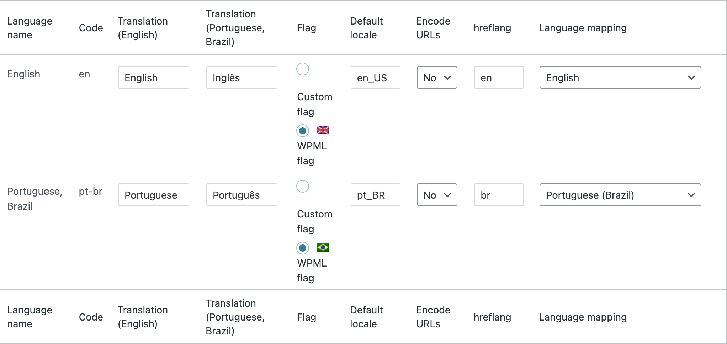
Task: Click the en_US default locale field
Action: click(375, 77)
